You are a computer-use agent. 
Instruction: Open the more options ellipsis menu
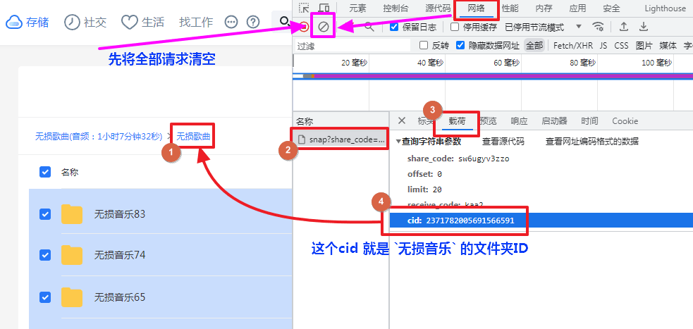(231, 22)
